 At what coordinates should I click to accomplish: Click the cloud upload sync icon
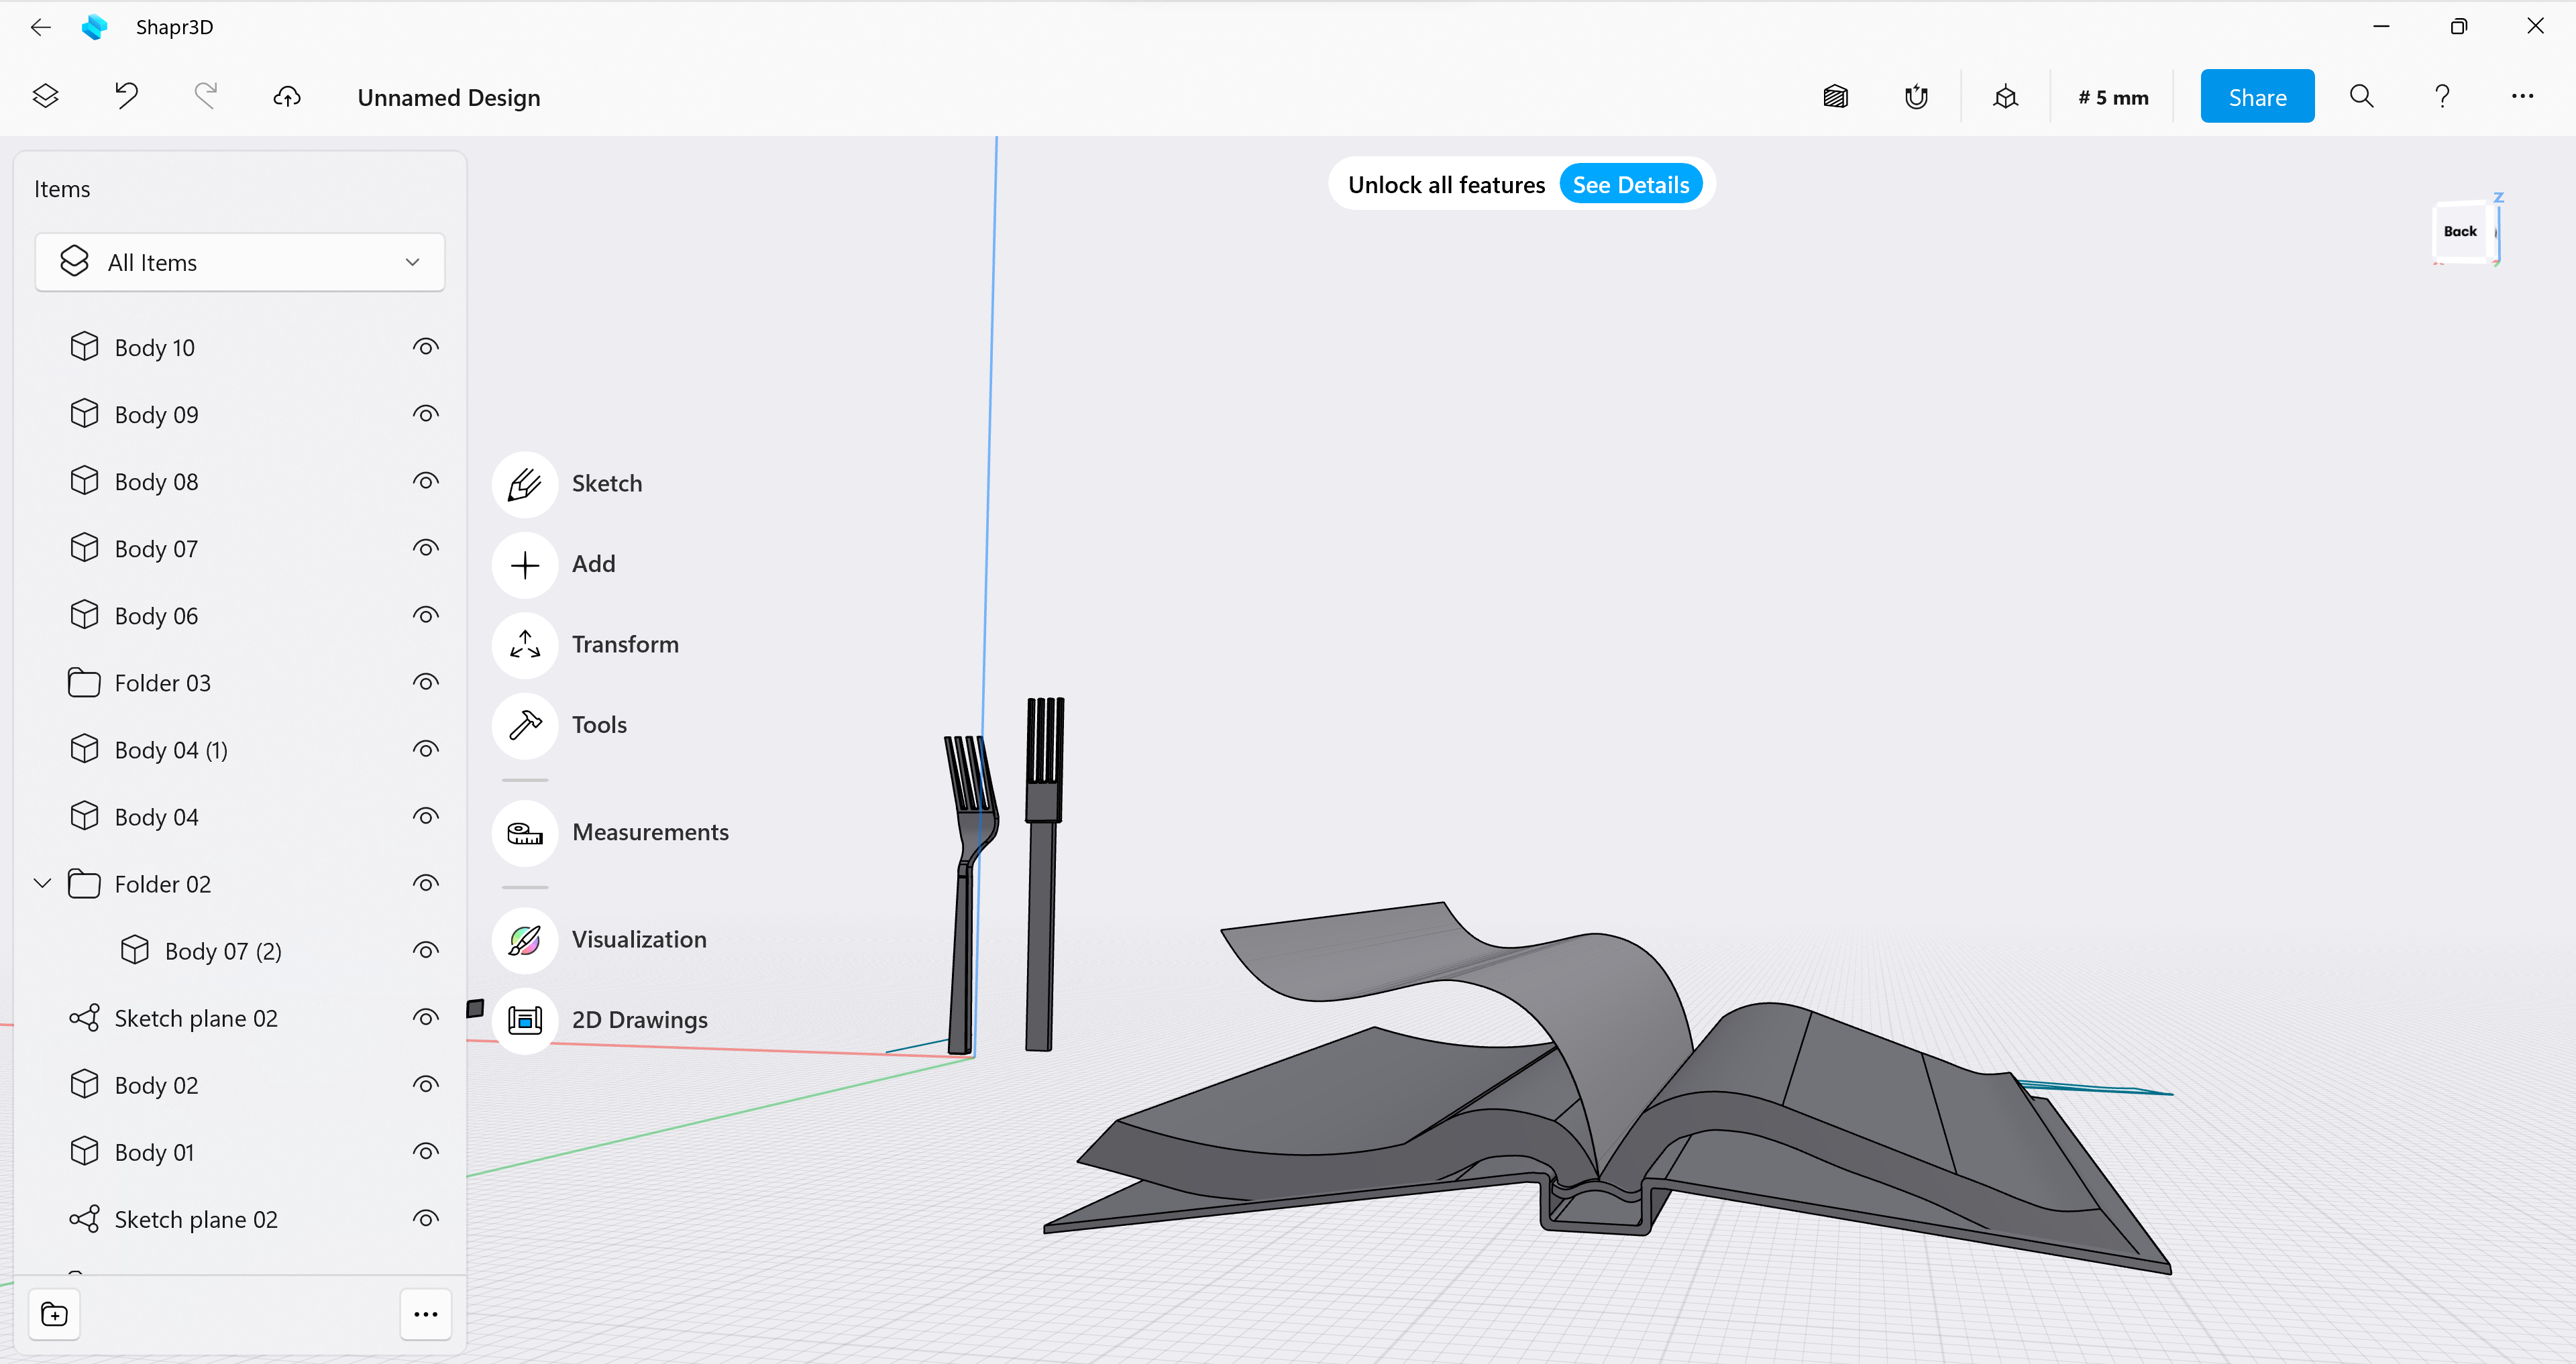point(287,97)
